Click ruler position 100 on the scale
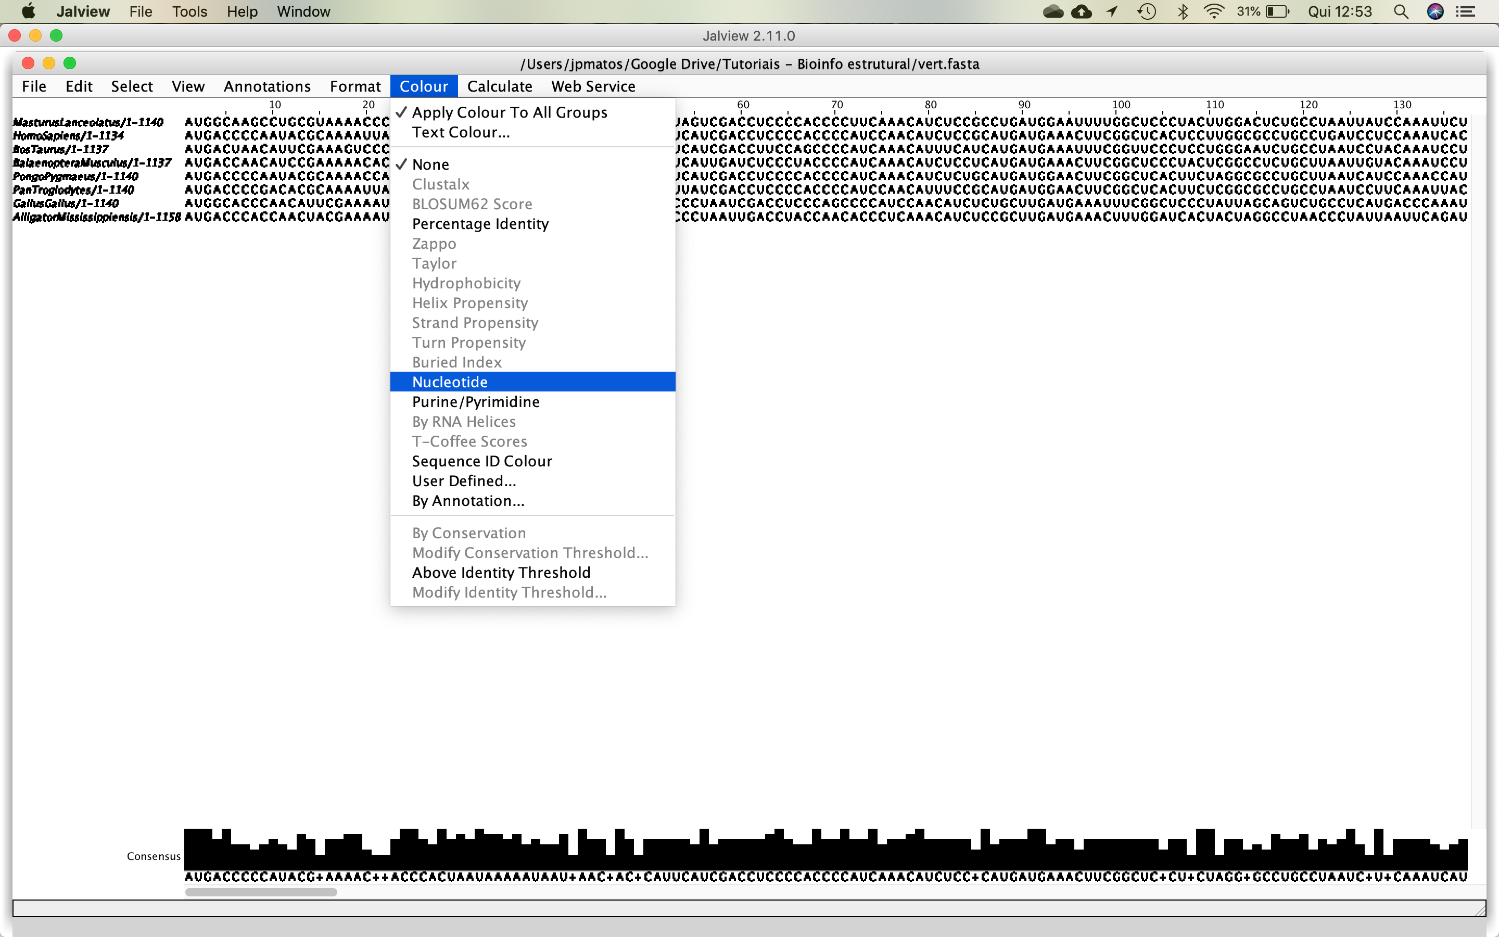 (1121, 105)
